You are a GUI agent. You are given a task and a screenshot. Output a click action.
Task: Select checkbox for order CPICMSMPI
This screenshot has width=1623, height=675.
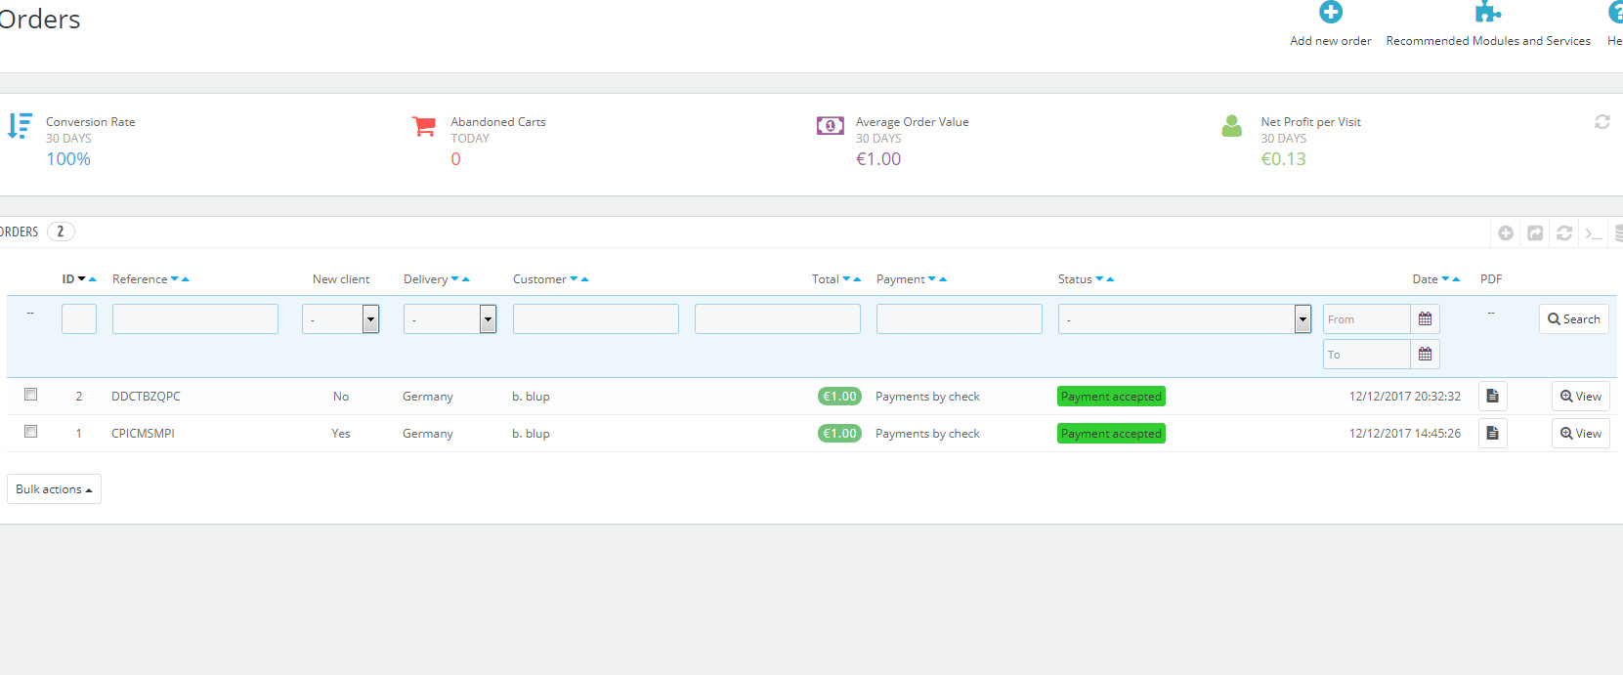(x=31, y=432)
